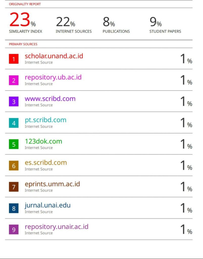Open the jurnal.unai.edu source link

tap(48, 205)
